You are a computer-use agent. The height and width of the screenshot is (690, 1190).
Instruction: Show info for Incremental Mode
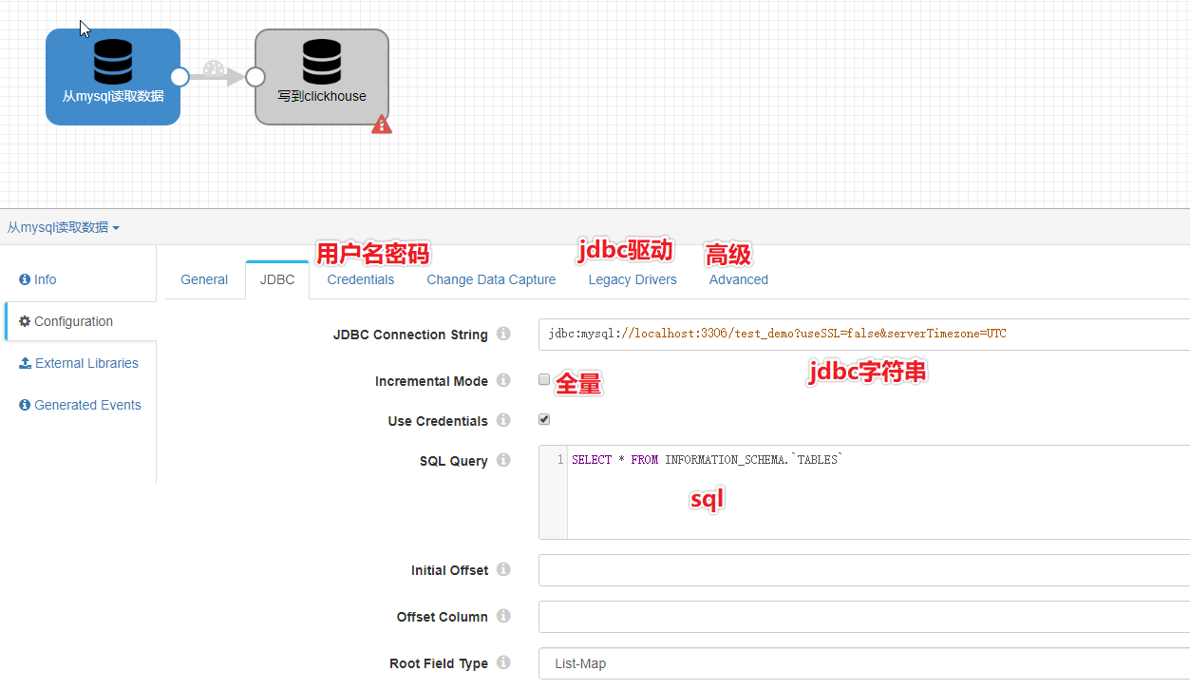[503, 380]
